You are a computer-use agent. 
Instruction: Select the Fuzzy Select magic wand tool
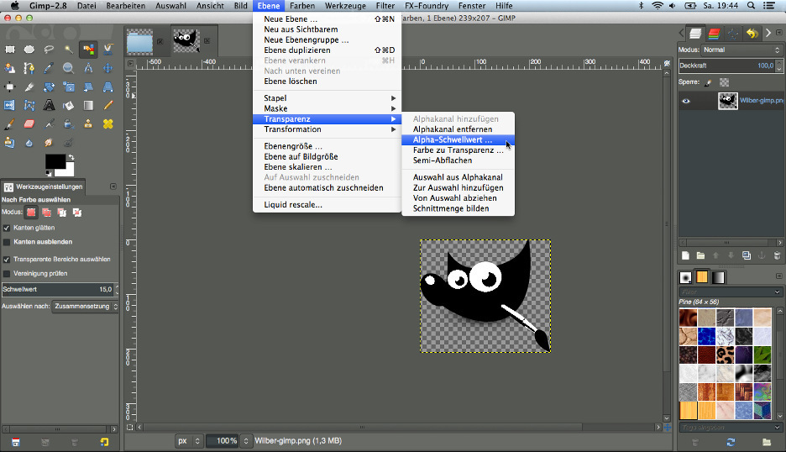pyautogui.click(x=69, y=50)
